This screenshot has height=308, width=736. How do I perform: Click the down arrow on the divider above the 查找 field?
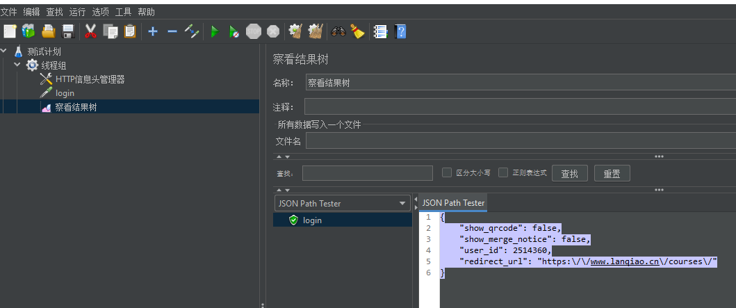pos(287,157)
